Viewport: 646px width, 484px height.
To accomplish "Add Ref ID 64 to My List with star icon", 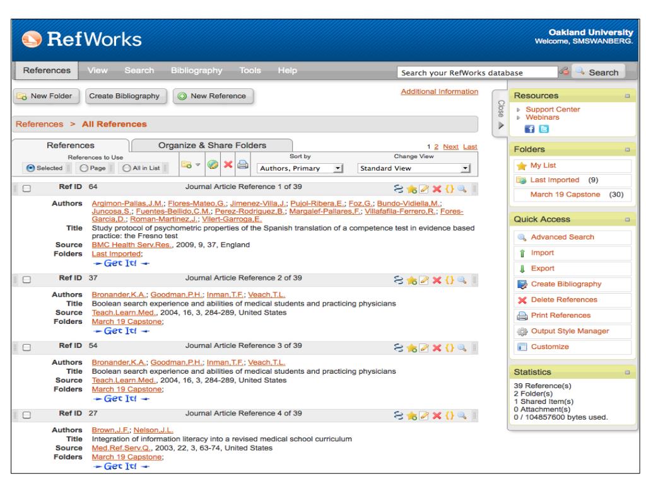I will (x=411, y=188).
